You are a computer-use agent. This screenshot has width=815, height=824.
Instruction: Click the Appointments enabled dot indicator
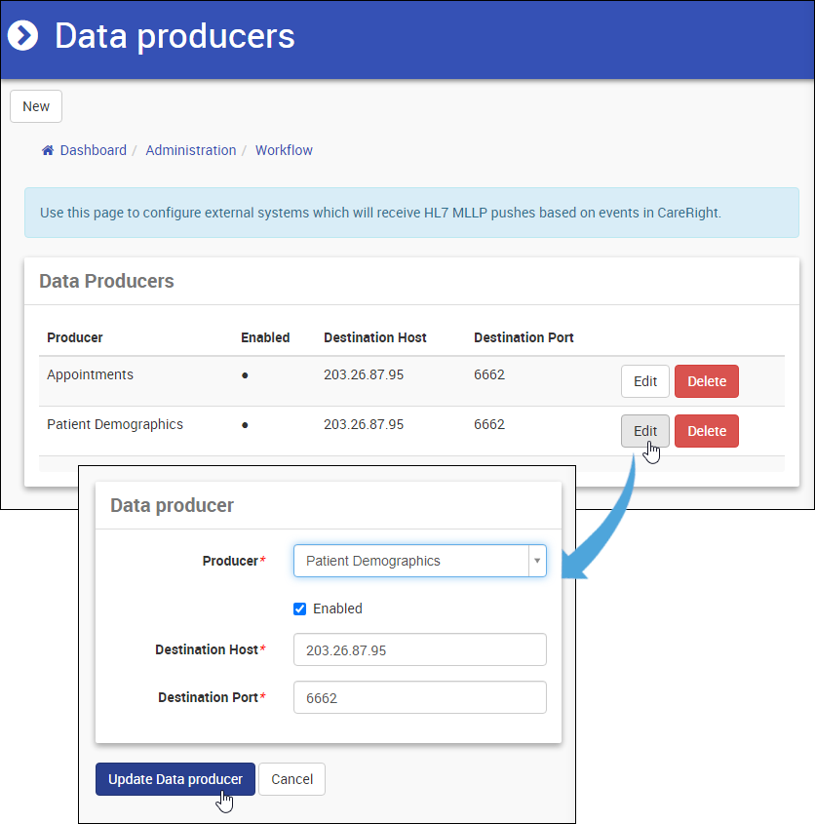pos(245,375)
